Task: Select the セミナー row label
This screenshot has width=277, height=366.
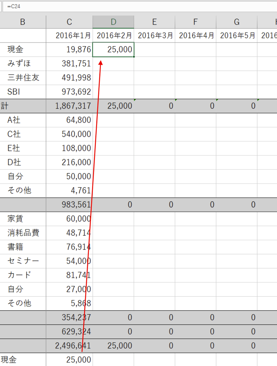Action: coord(23,261)
